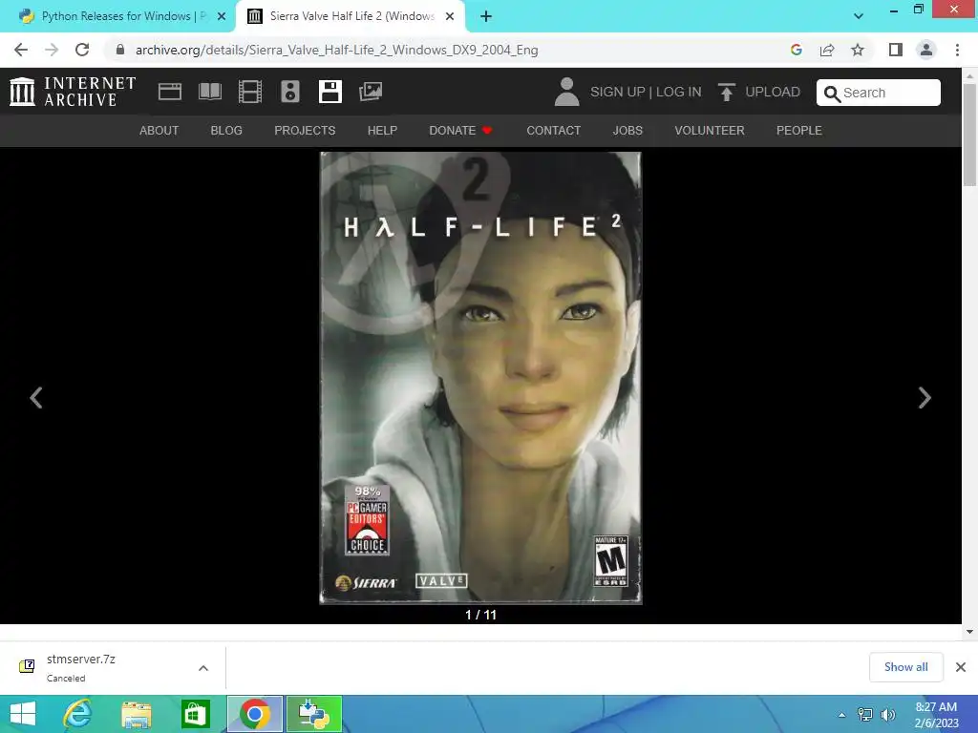The height and width of the screenshot is (733, 978).
Task: Click the search magnifier icon
Action: coord(832,94)
